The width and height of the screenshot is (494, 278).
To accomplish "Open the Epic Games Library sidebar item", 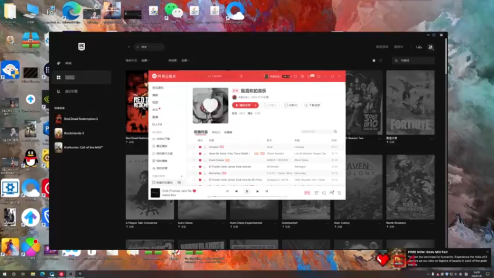I will click(82, 77).
